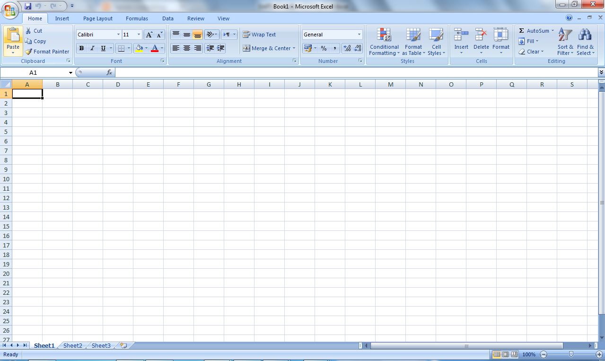Click the Cut scissors icon
This screenshot has height=361, width=605.
pos(28,31)
